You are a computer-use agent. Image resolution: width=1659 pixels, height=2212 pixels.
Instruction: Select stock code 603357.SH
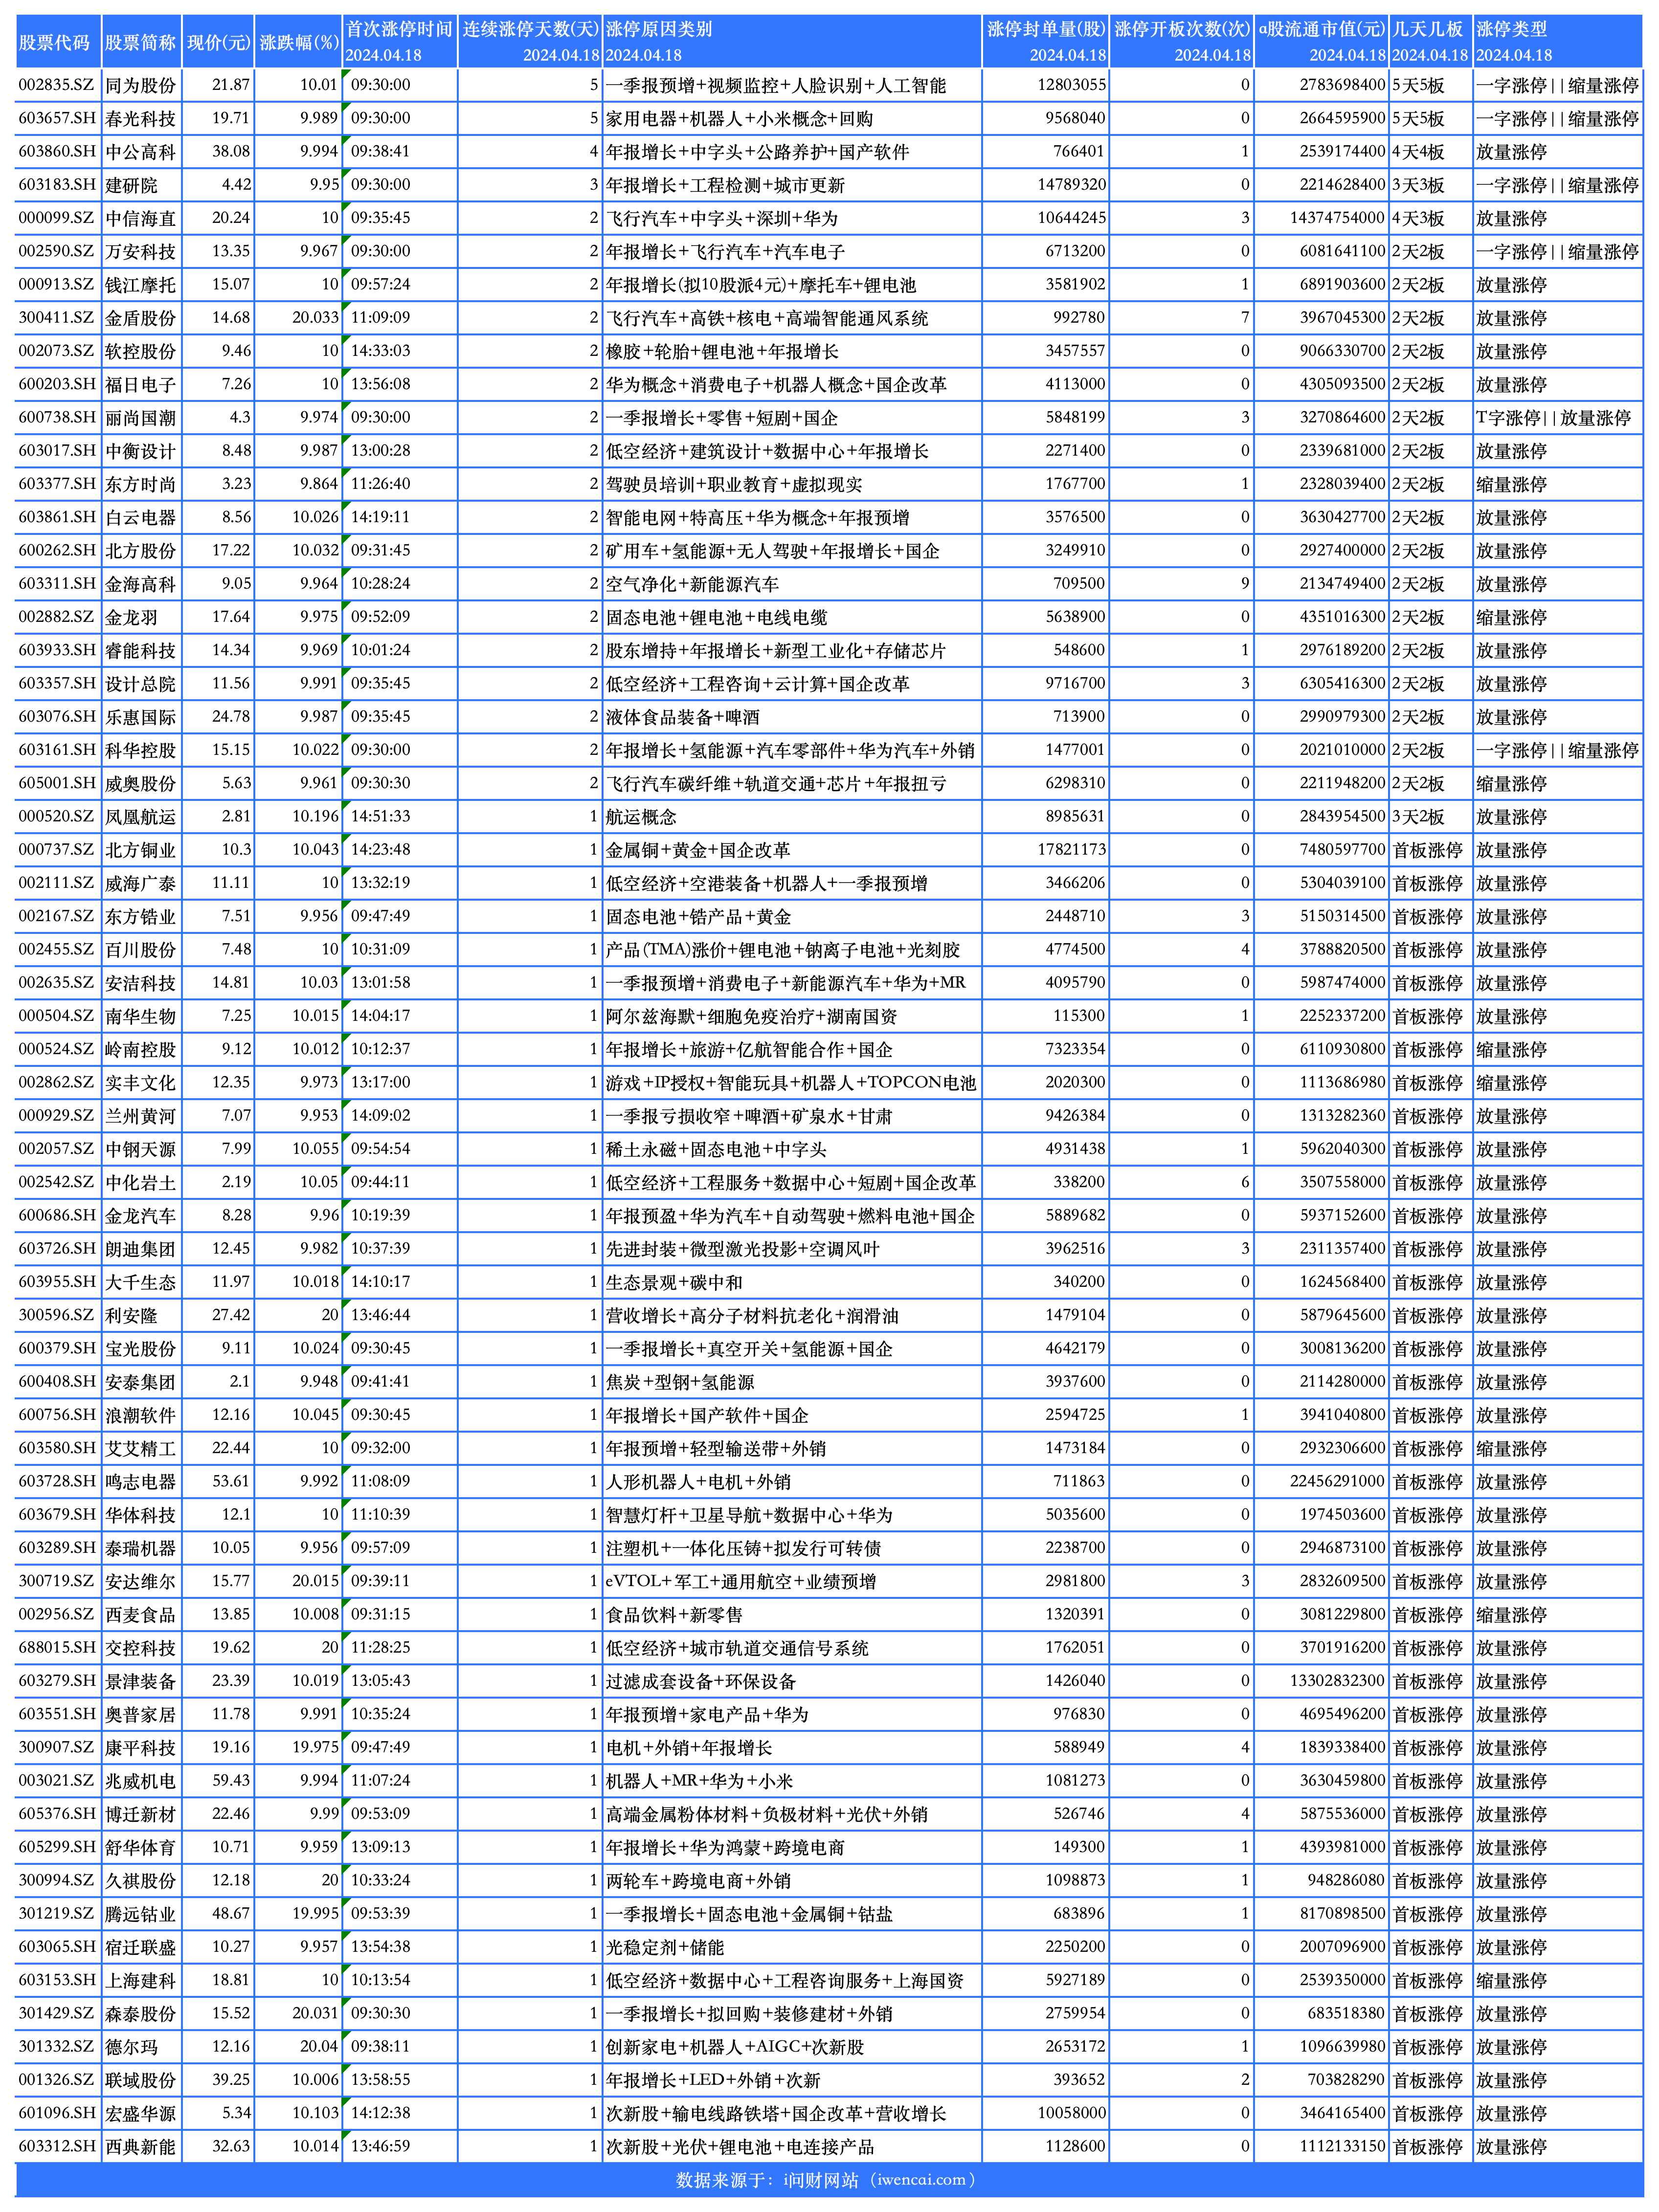(x=57, y=684)
